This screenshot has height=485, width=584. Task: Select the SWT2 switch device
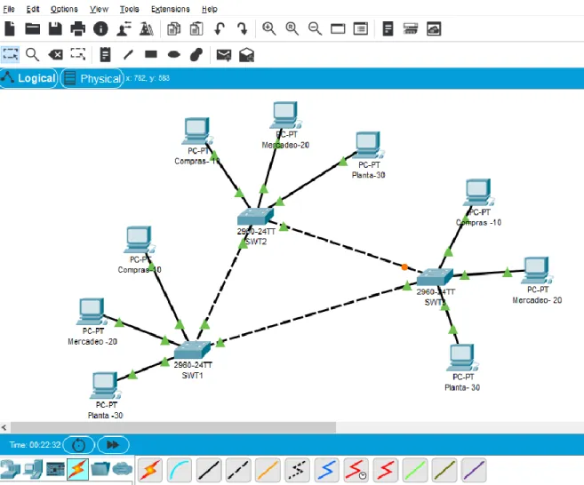(x=255, y=216)
